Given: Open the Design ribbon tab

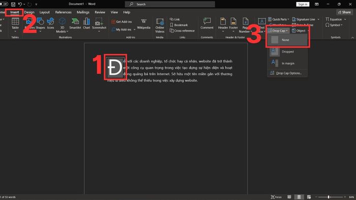Looking at the screenshot, I should (29, 12).
